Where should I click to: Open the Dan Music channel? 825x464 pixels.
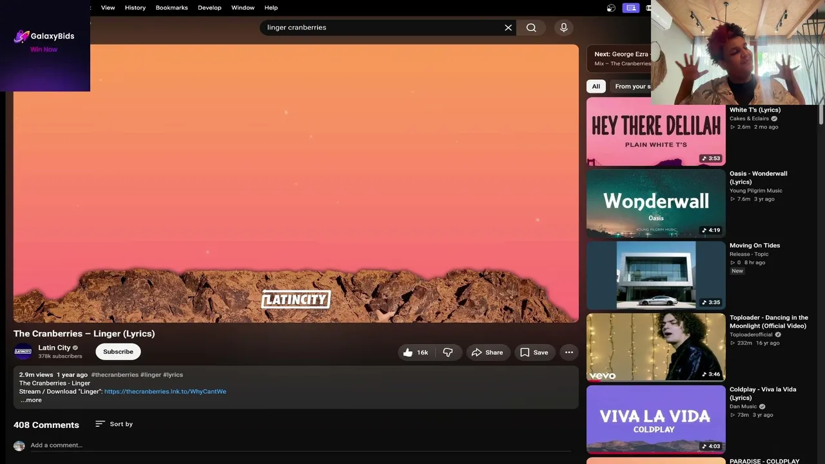[743, 407]
